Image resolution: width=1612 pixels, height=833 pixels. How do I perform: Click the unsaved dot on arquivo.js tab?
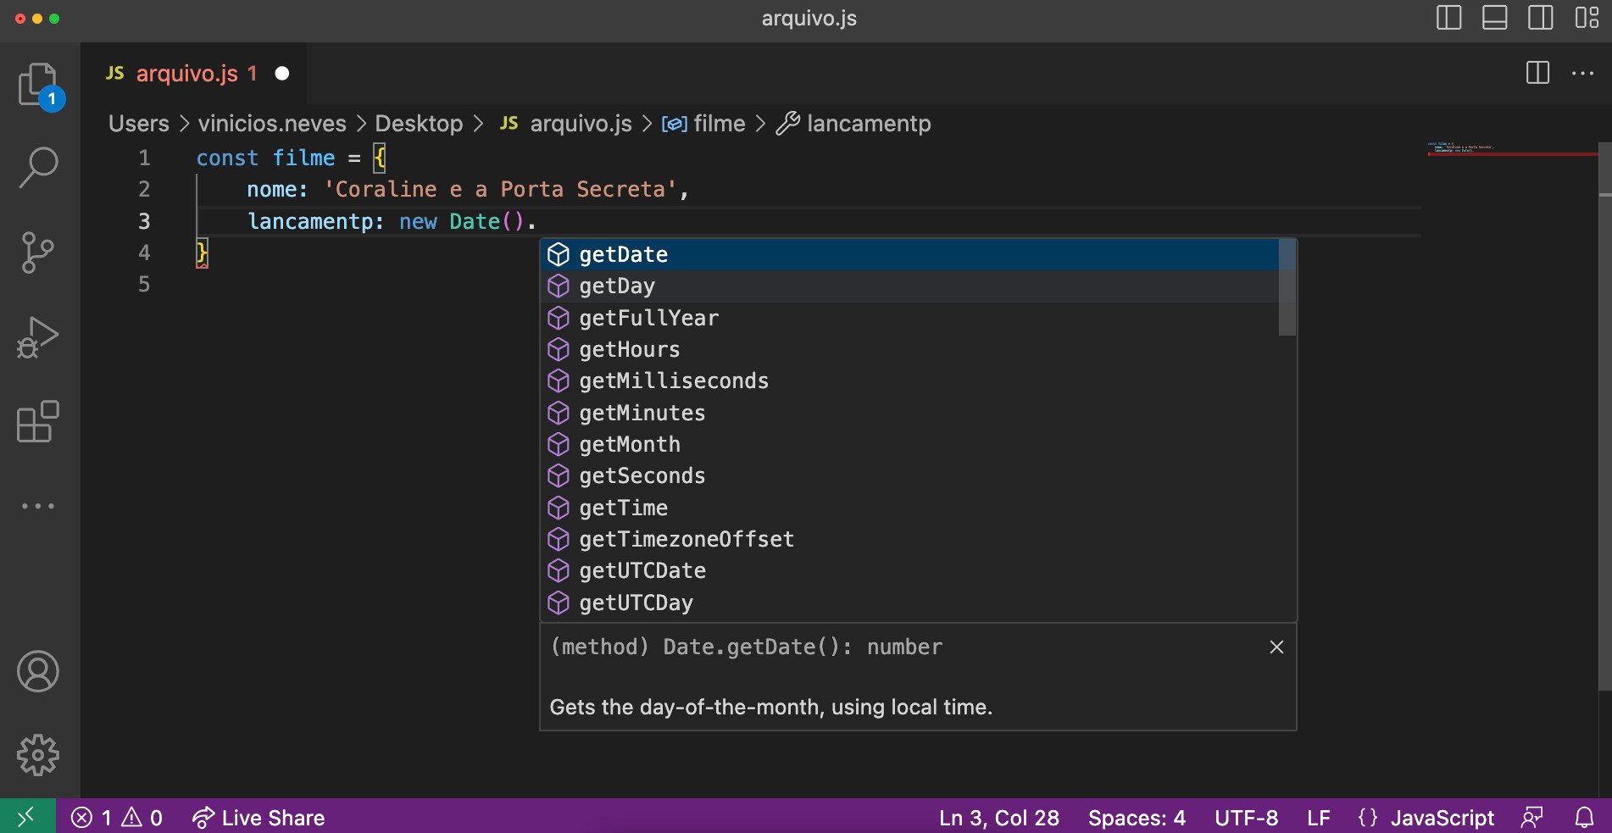(282, 74)
